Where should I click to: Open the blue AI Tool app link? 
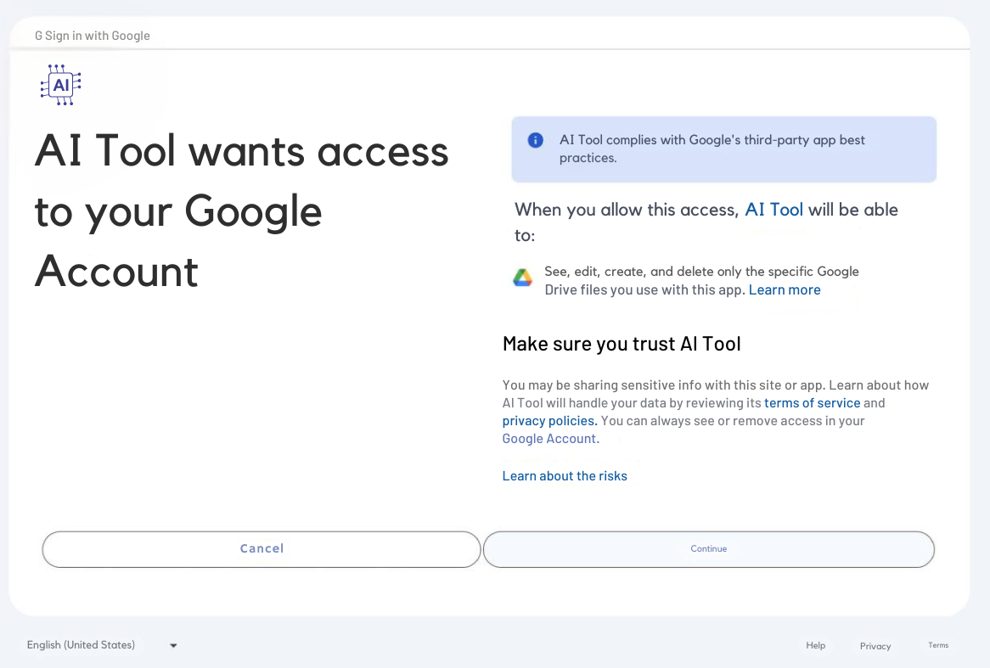773,210
